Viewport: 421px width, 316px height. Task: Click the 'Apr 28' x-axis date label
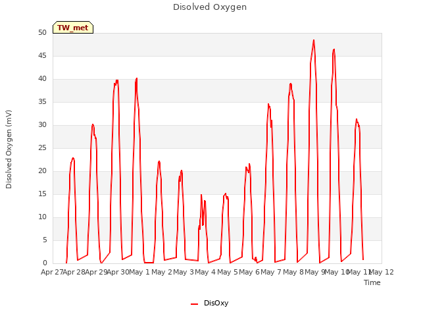pyautogui.click(x=74, y=272)
